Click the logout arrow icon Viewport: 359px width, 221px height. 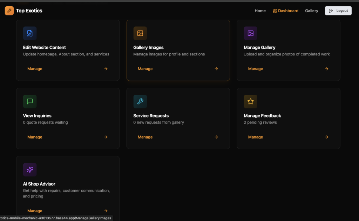331,11
